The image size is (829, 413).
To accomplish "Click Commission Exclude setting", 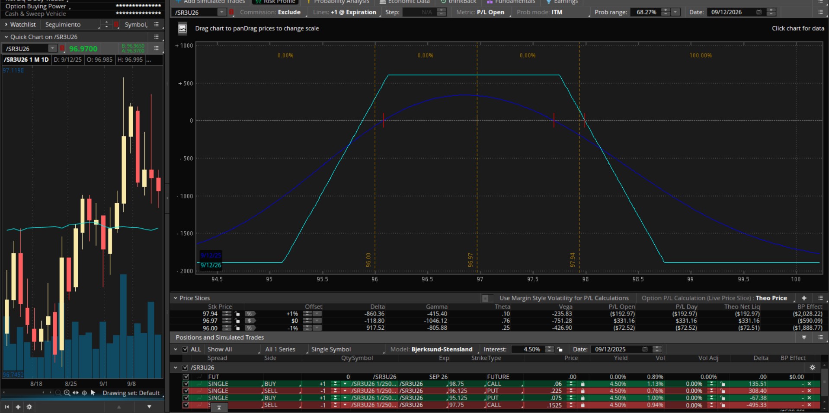I will coord(289,12).
